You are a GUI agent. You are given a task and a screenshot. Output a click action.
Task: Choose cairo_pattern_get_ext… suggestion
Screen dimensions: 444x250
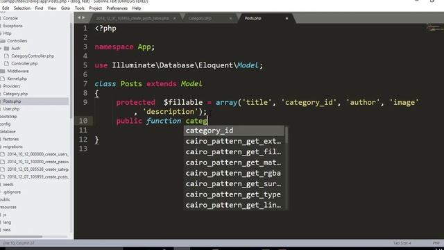[234, 141]
